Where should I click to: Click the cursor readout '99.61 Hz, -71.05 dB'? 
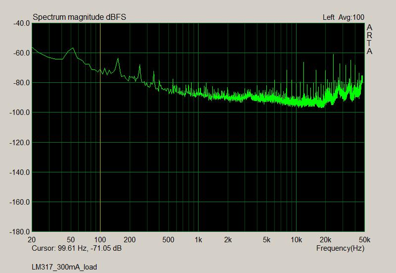[x=90, y=248]
